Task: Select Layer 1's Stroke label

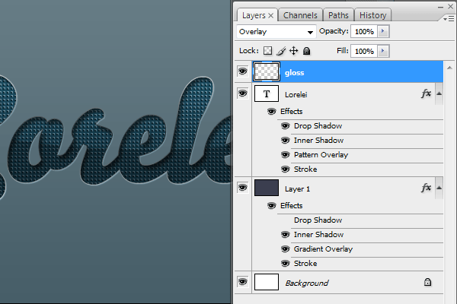Action: (x=305, y=263)
